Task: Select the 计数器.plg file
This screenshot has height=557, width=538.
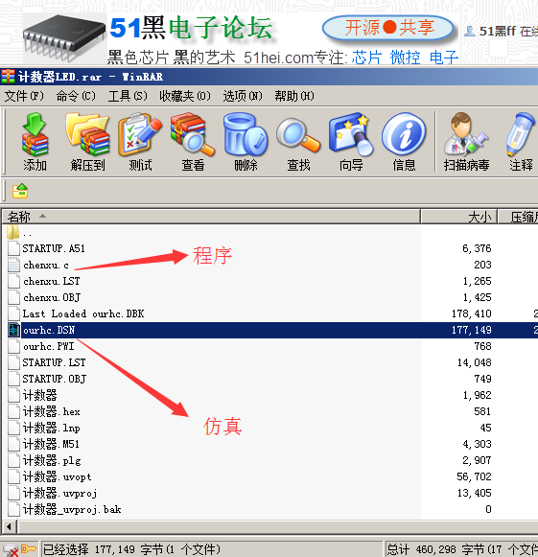Action: [x=52, y=461]
